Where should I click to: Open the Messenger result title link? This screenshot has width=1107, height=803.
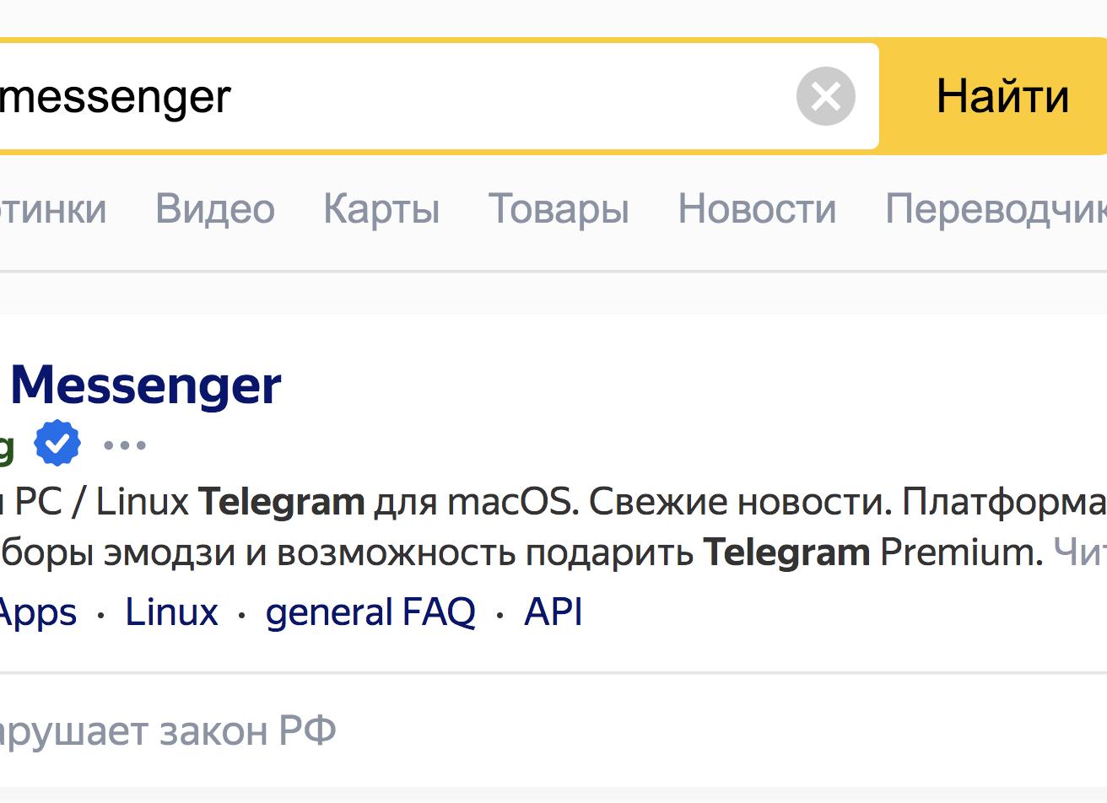[145, 385]
